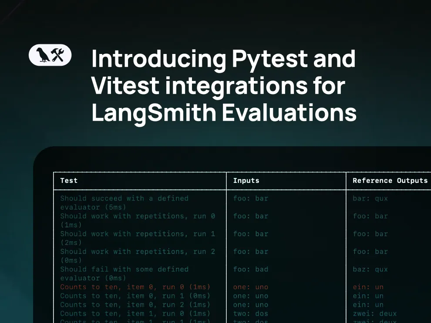Select the 'Inputs' column header
This screenshot has height=323, width=431.
(x=246, y=181)
